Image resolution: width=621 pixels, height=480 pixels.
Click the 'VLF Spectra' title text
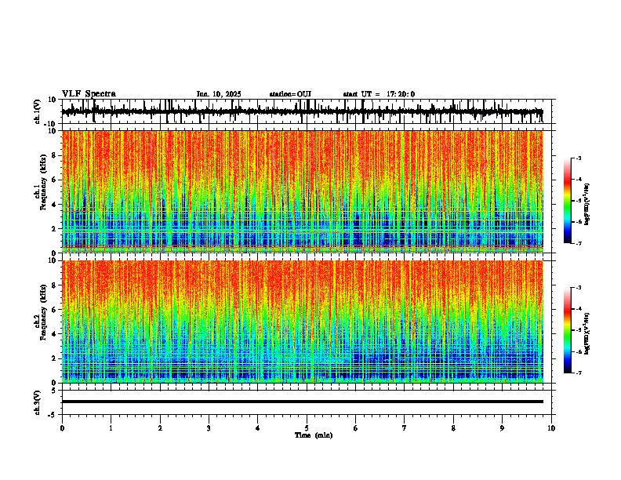click(89, 94)
